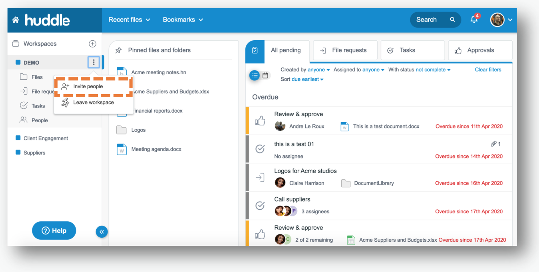Open Financial reports.docx
539x272 pixels.
[x=157, y=111]
